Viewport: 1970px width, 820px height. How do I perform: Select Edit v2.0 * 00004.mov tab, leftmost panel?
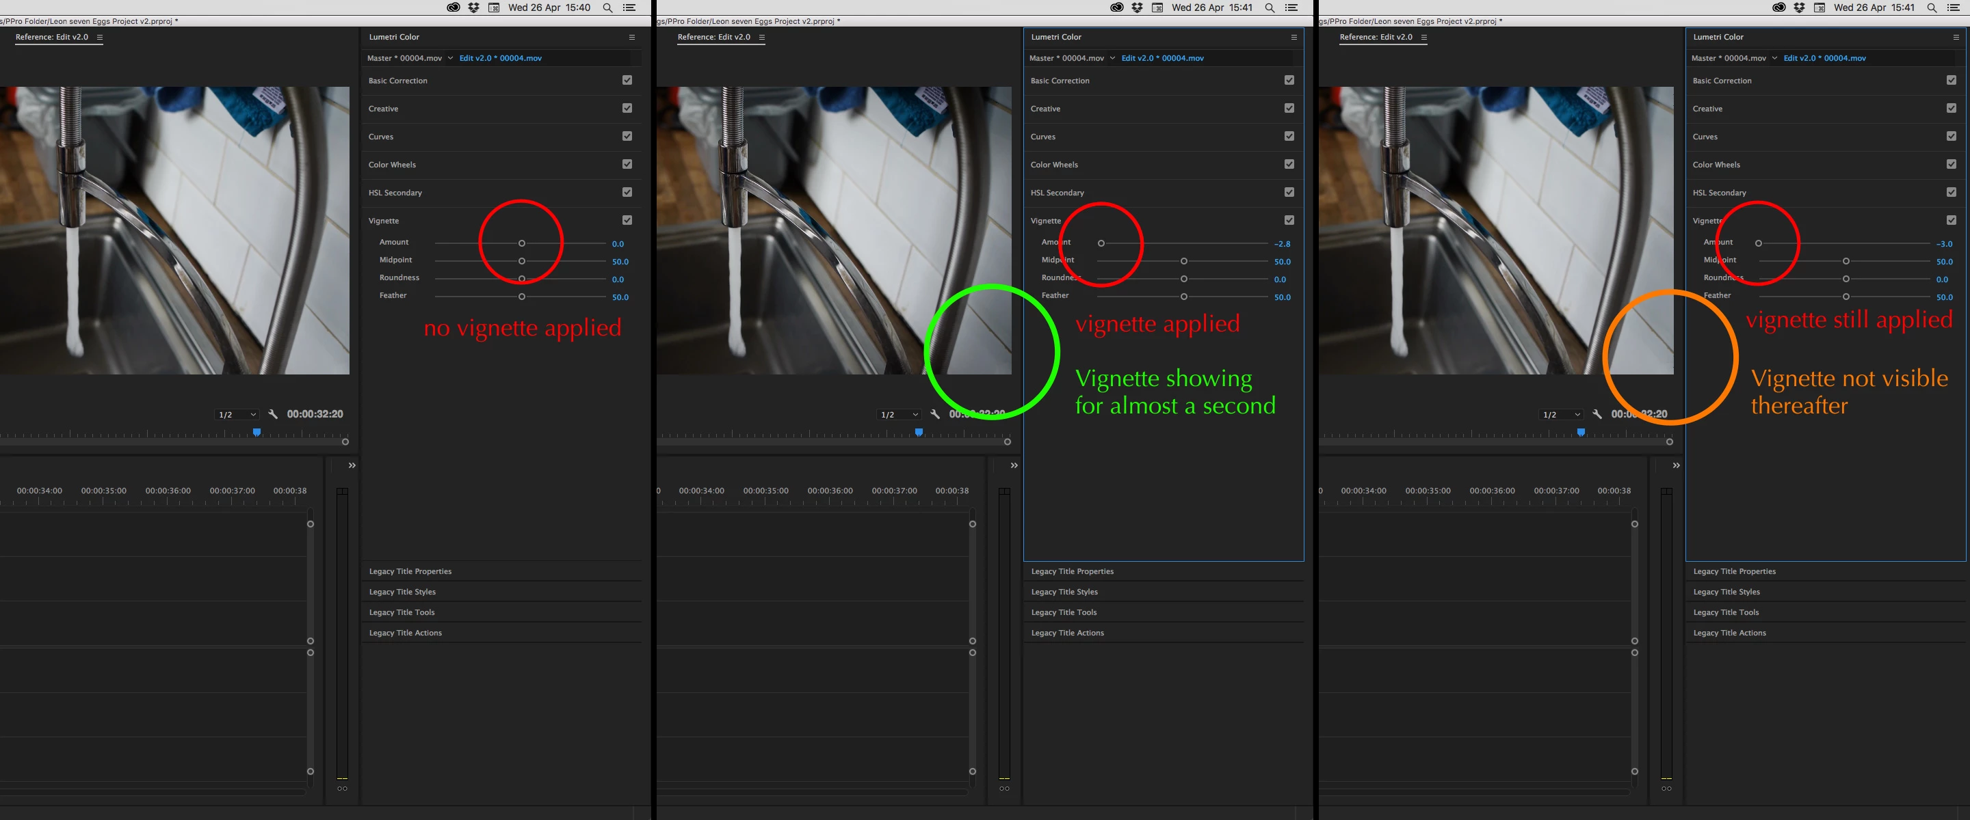click(x=500, y=58)
